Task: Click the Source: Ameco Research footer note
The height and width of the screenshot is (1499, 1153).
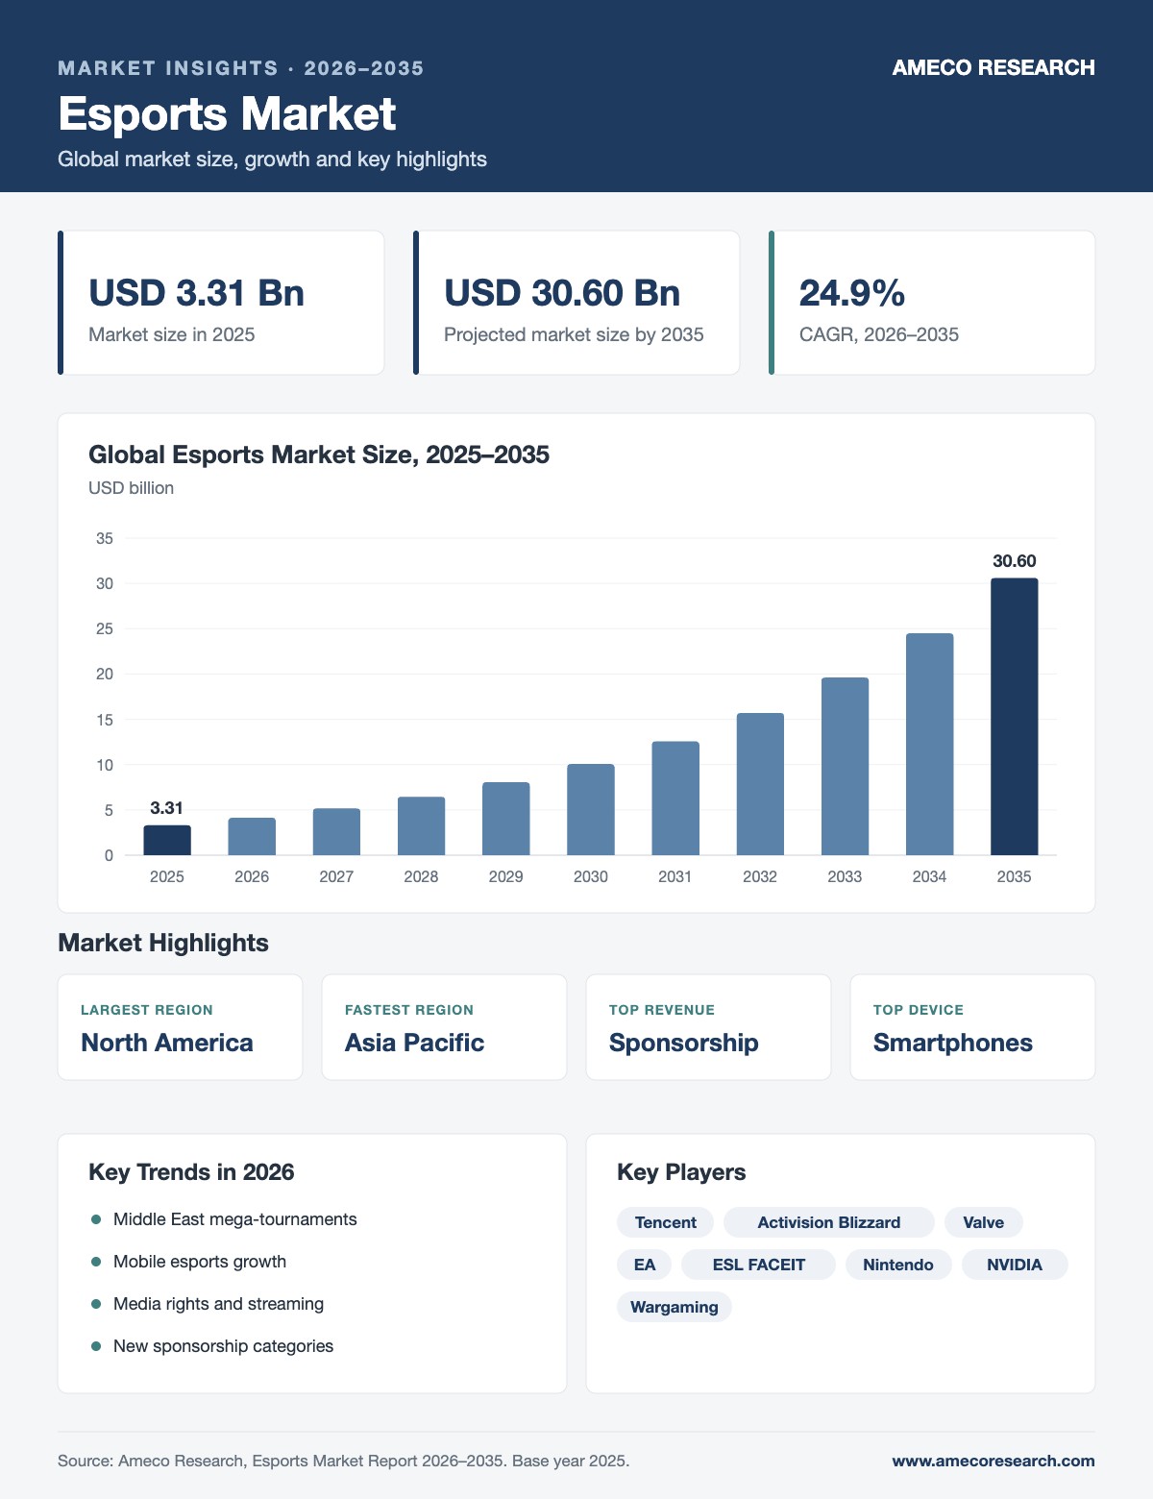Action: tap(343, 1461)
